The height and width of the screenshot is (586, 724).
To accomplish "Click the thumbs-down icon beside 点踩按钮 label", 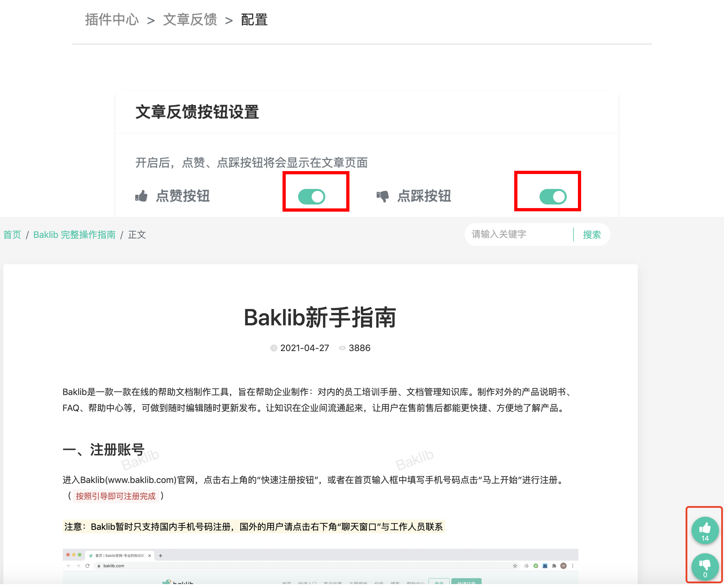I will (x=383, y=196).
